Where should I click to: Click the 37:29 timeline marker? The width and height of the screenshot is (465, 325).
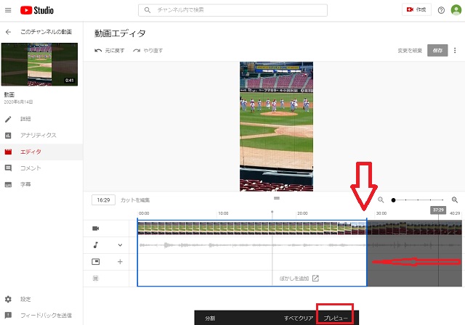(438, 210)
